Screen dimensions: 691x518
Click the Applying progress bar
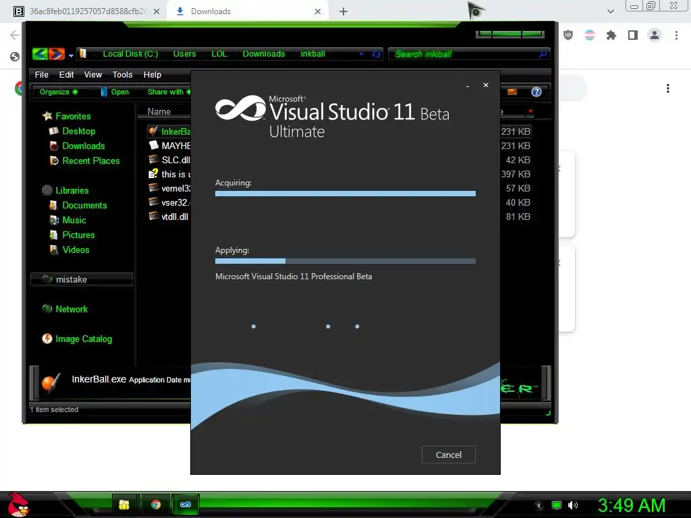(345, 261)
